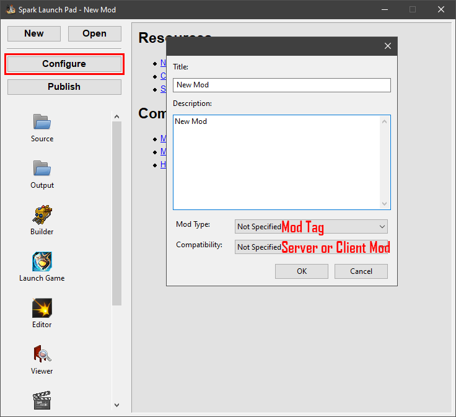The width and height of the screenshot is (456, 417).
Task: Open the Compatibility dropdown
Action: (311, 247)
